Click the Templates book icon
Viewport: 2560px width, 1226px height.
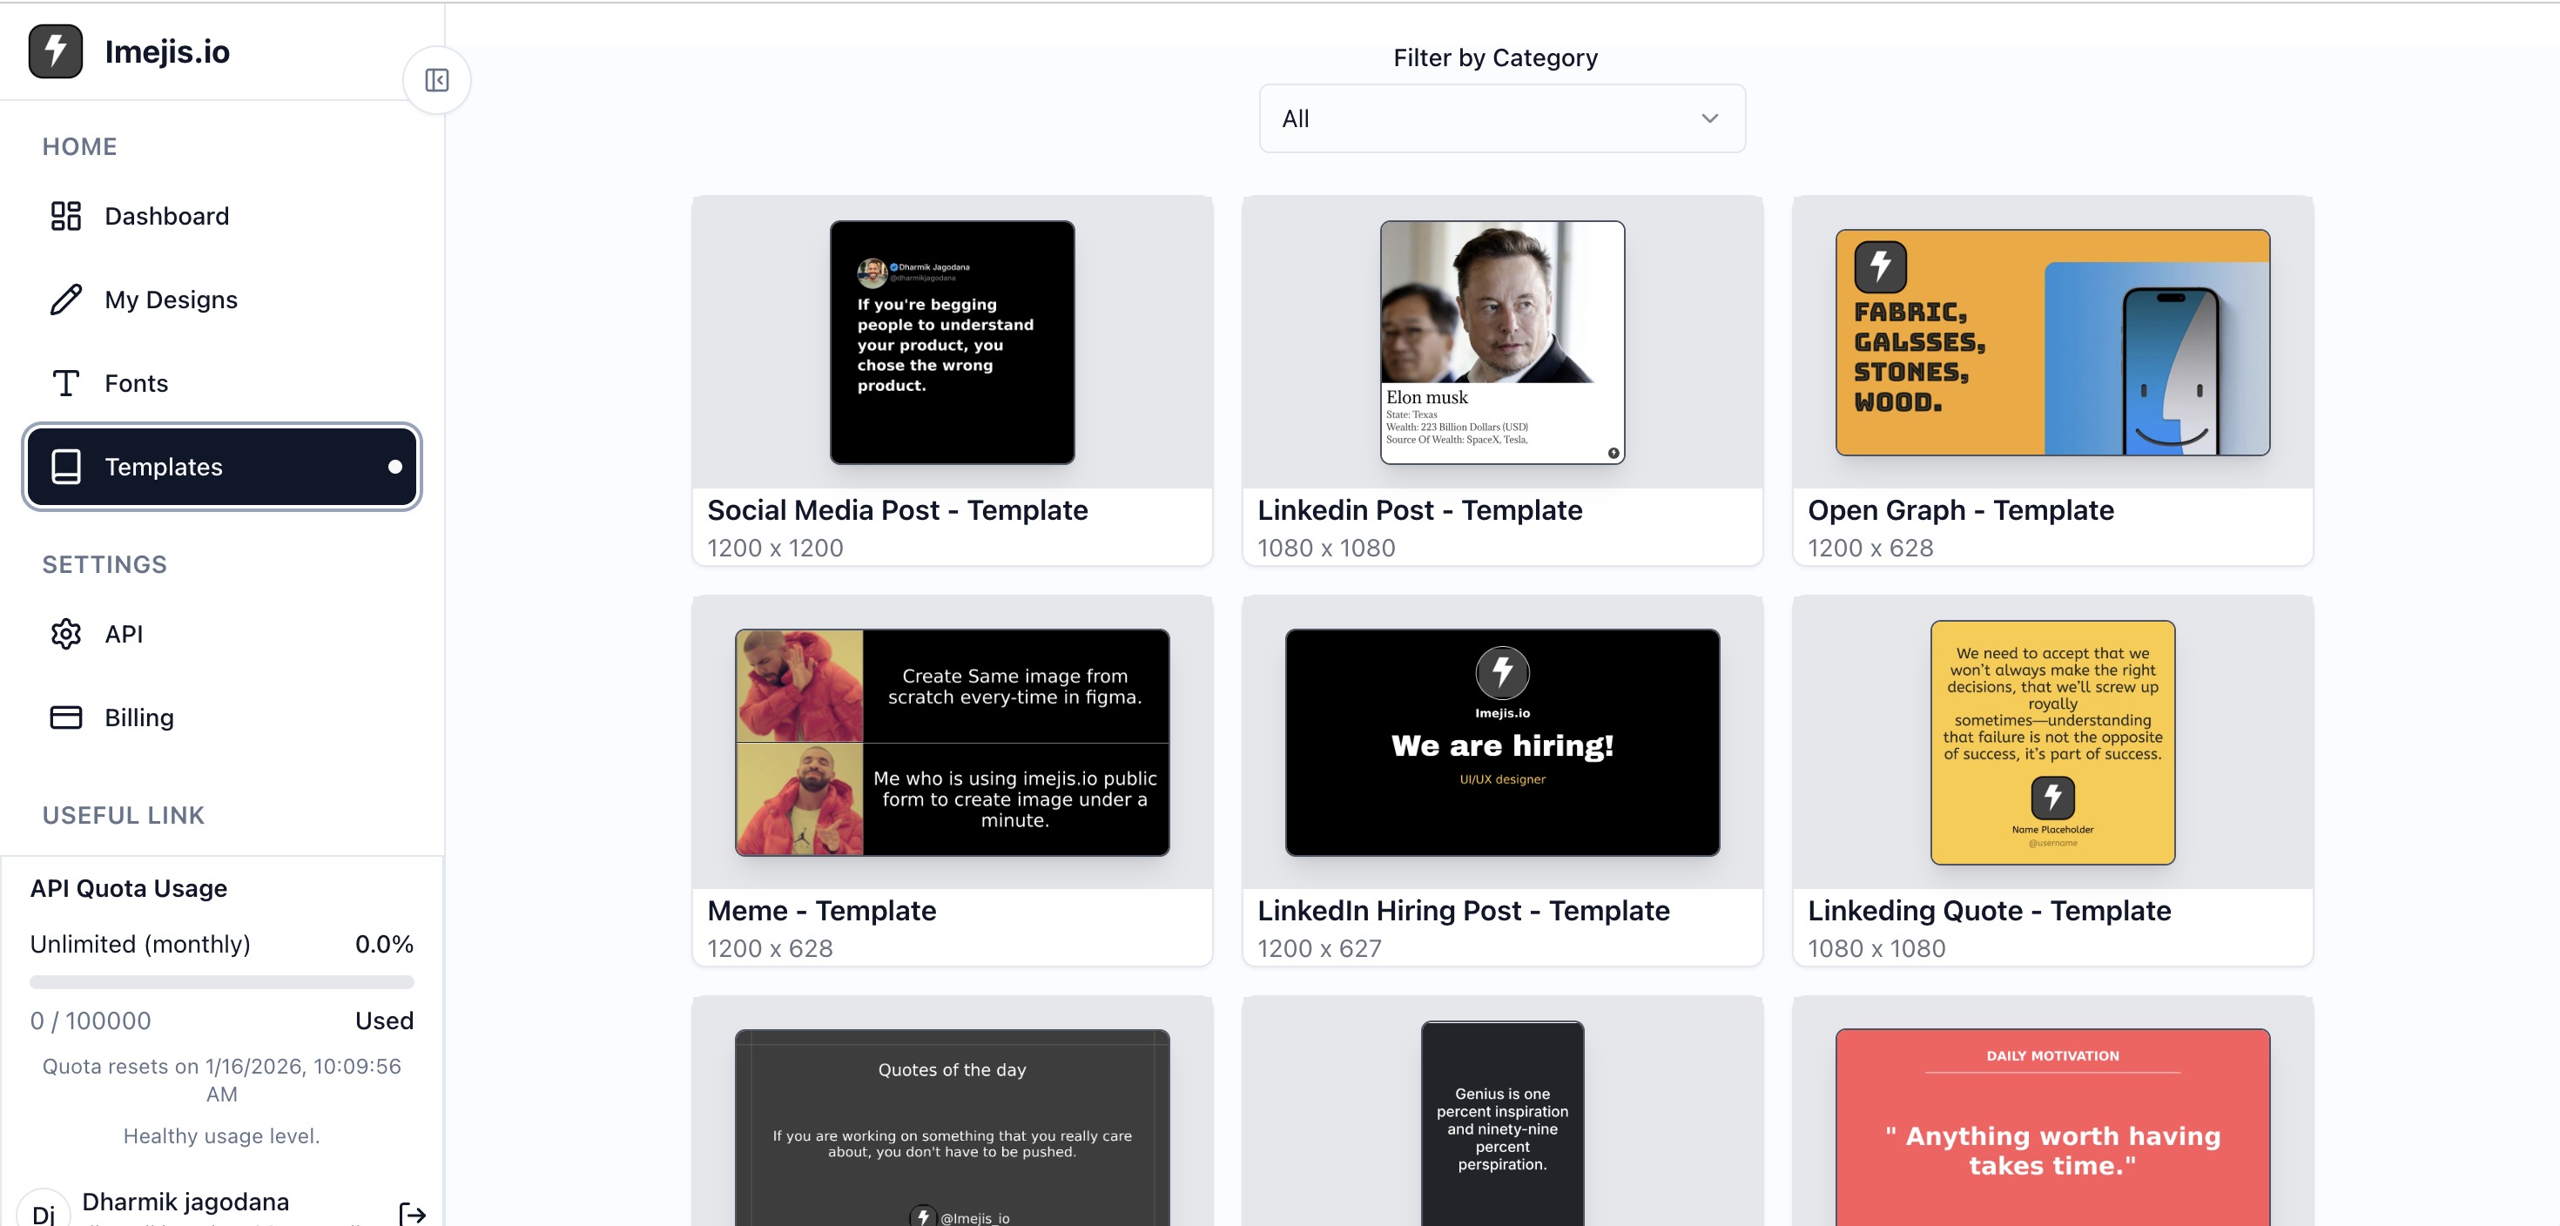tap(65, 467)
